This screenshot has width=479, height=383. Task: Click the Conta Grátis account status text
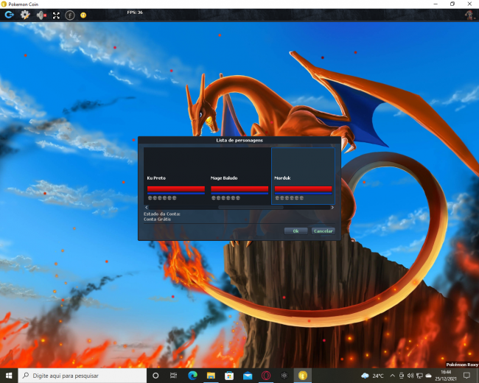coord(157,219)
